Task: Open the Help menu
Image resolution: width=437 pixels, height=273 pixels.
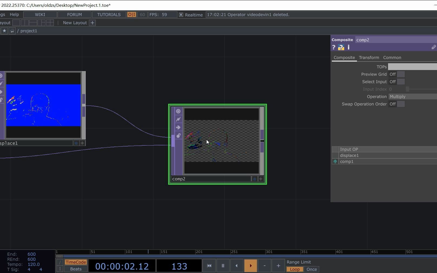Action: pos(14,14)
